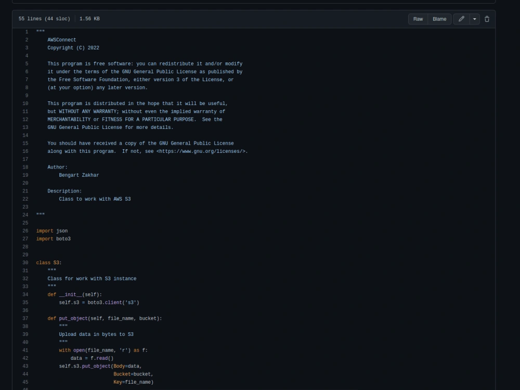Select line number 1 of the file
This screenshot has height=390, width=520.
(x=26, y=32)
